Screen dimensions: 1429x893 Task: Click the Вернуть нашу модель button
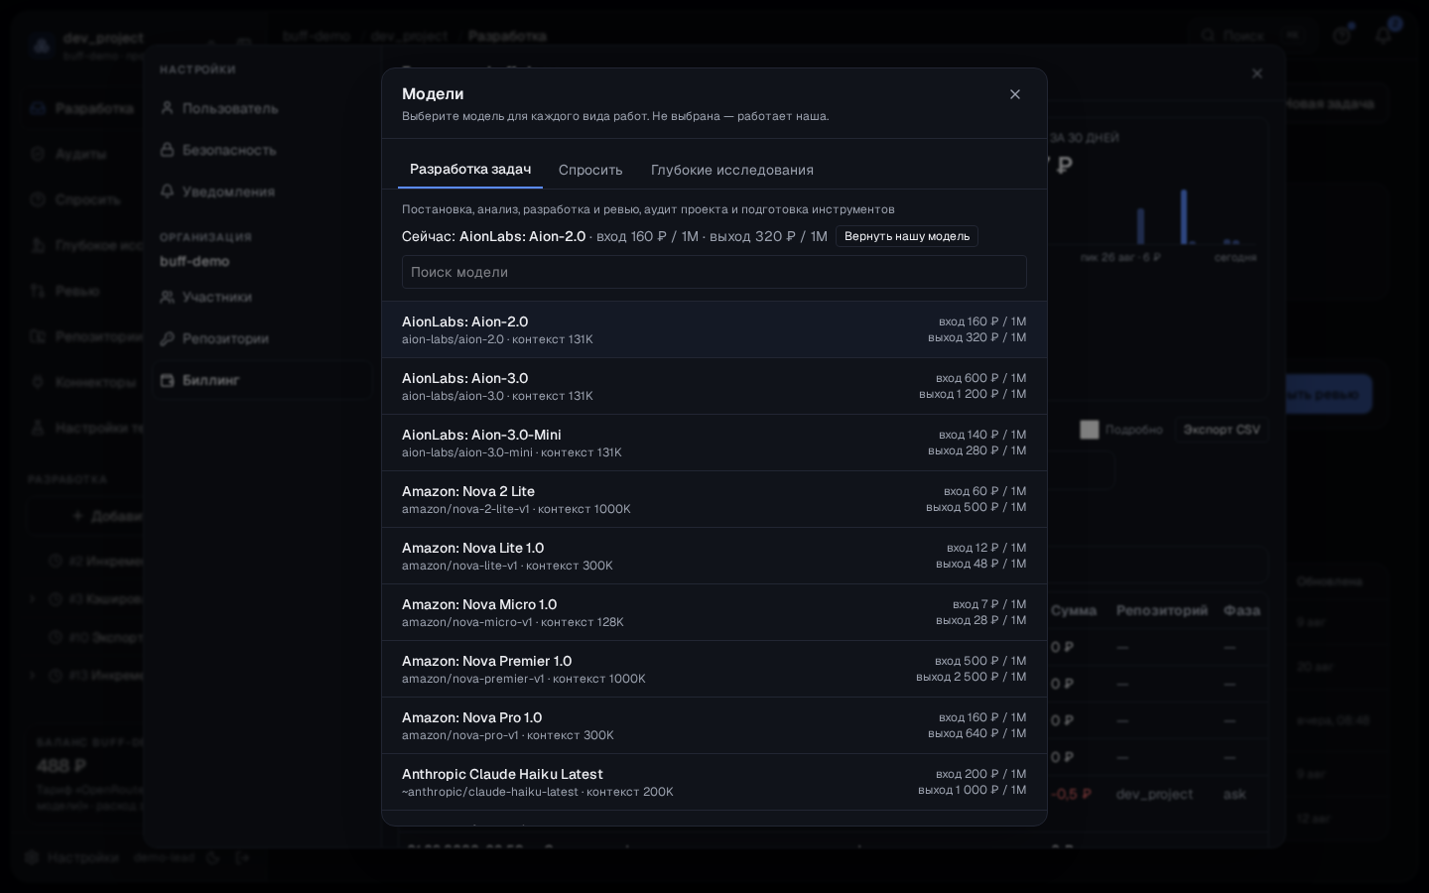[x=907, y=236]
